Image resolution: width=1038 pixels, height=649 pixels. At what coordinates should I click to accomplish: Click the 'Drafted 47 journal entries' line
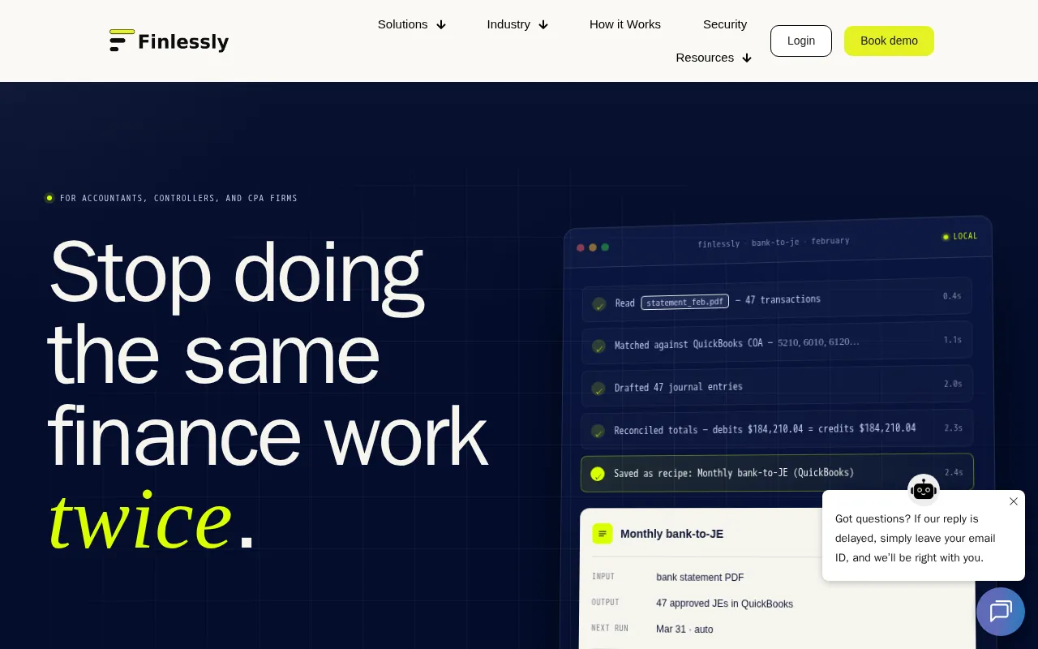pos(678,387)
